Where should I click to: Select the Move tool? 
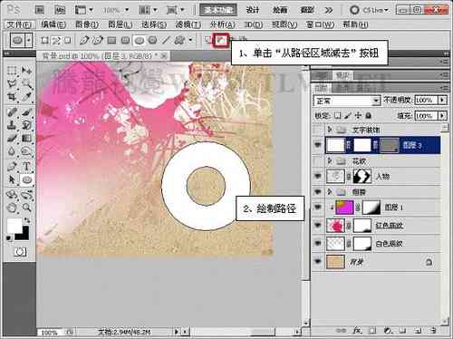pos(26,71)
